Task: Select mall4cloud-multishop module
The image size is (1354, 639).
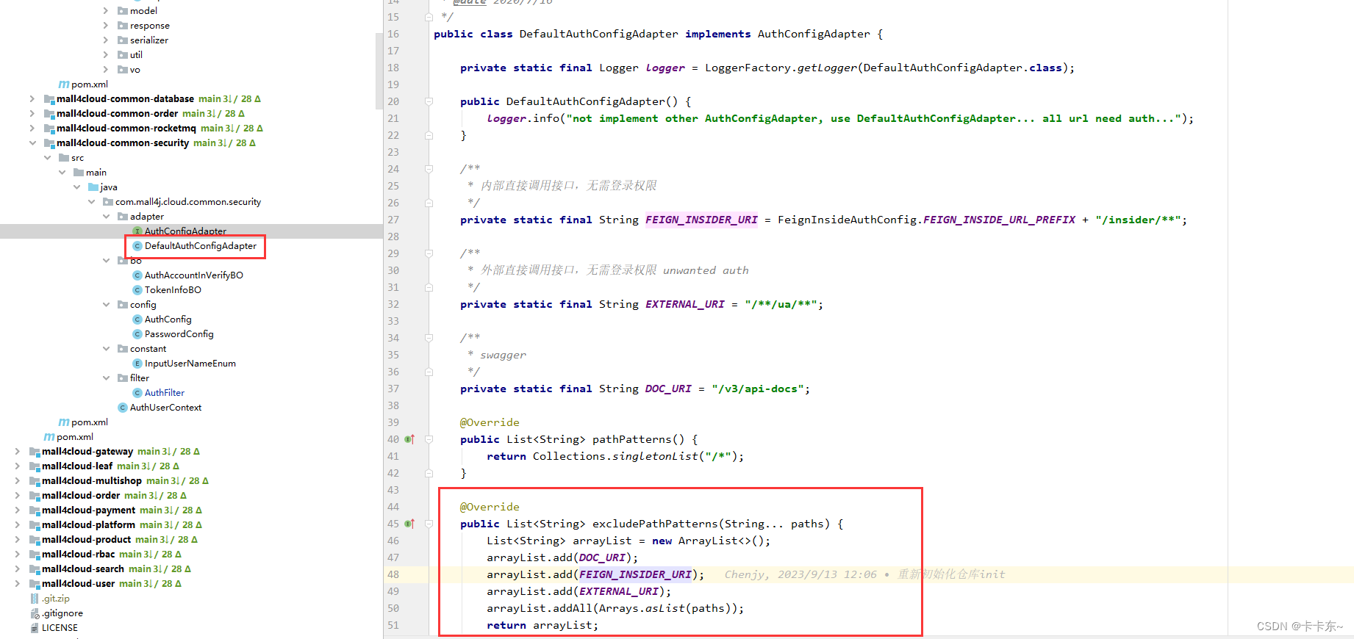Action: [x=92, y=481]
